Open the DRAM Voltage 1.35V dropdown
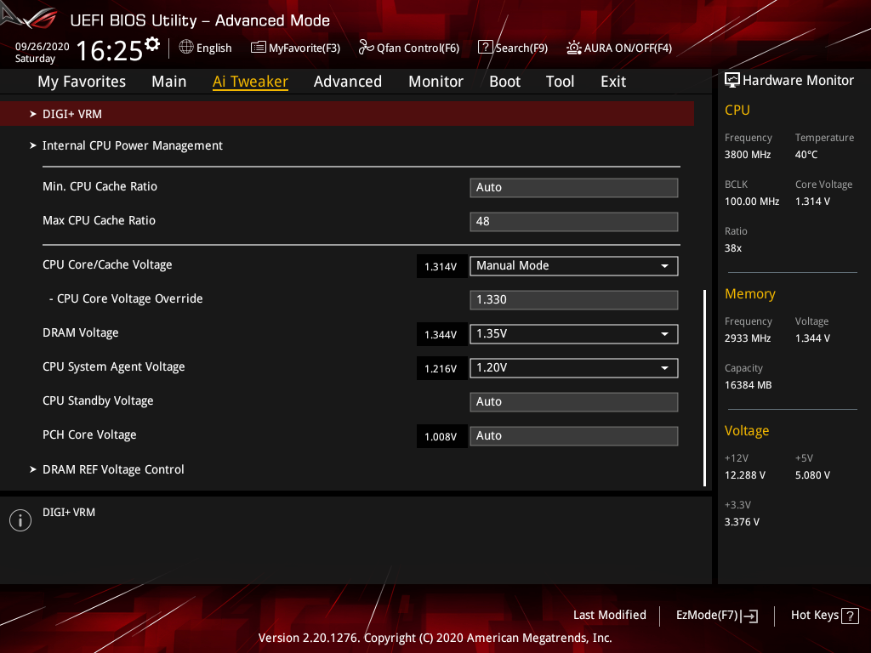 (x=574, y=333)
